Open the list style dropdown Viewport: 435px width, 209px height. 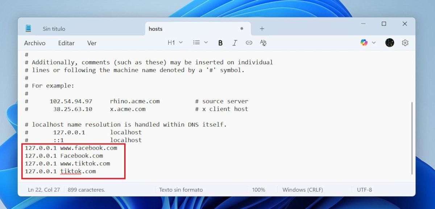coord(200,43)
